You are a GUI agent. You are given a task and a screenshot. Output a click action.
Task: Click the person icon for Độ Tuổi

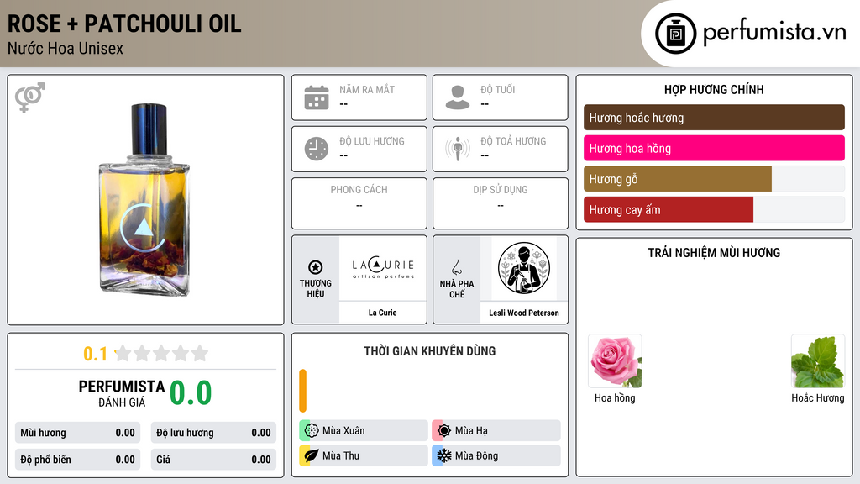458,97
